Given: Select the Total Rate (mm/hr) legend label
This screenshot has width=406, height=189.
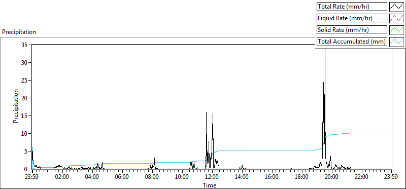Looking at the screenshot, I should click(x=352, y=7).
